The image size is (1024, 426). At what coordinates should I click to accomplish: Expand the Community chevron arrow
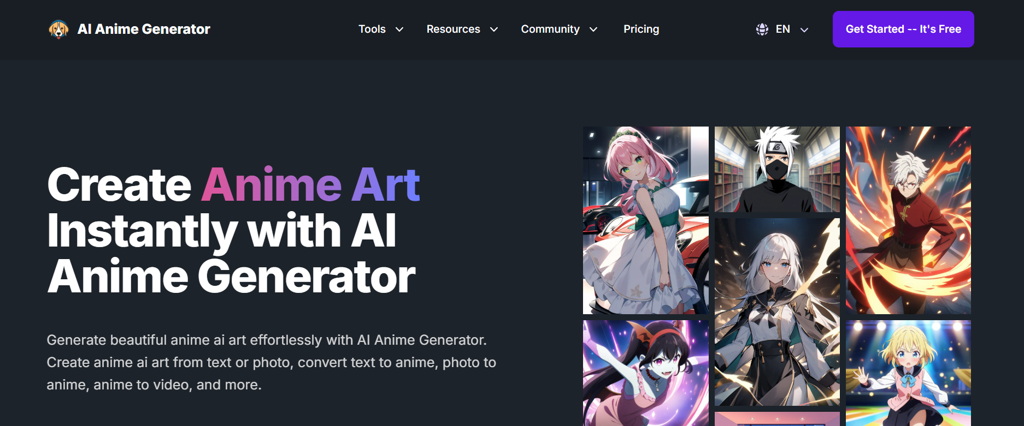593,29
